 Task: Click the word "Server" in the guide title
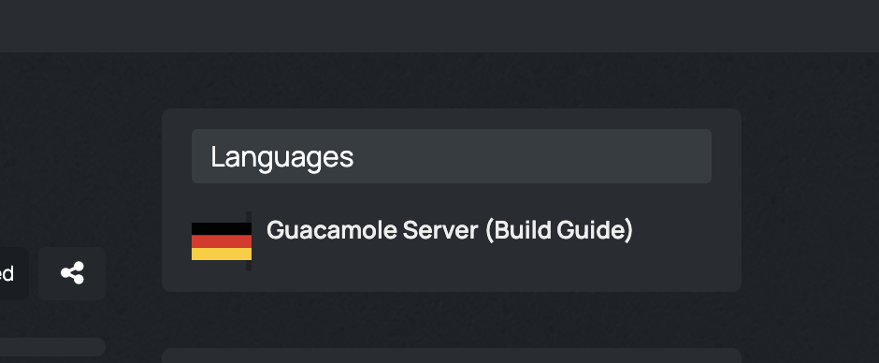[x=440, y=230]
